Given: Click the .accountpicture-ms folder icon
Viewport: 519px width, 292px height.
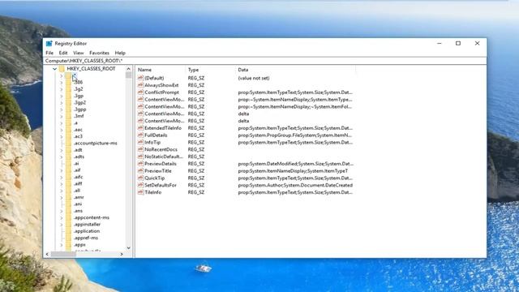Looking at the screenshot, I should [68, 143].
